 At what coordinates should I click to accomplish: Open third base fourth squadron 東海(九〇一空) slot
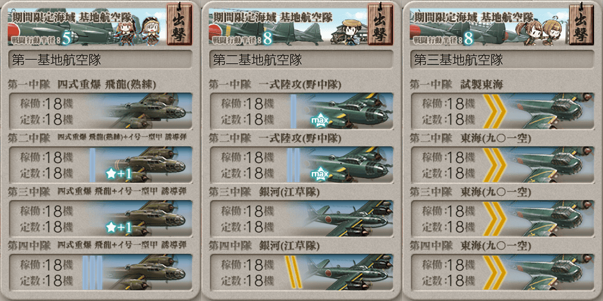click(502, 272)
